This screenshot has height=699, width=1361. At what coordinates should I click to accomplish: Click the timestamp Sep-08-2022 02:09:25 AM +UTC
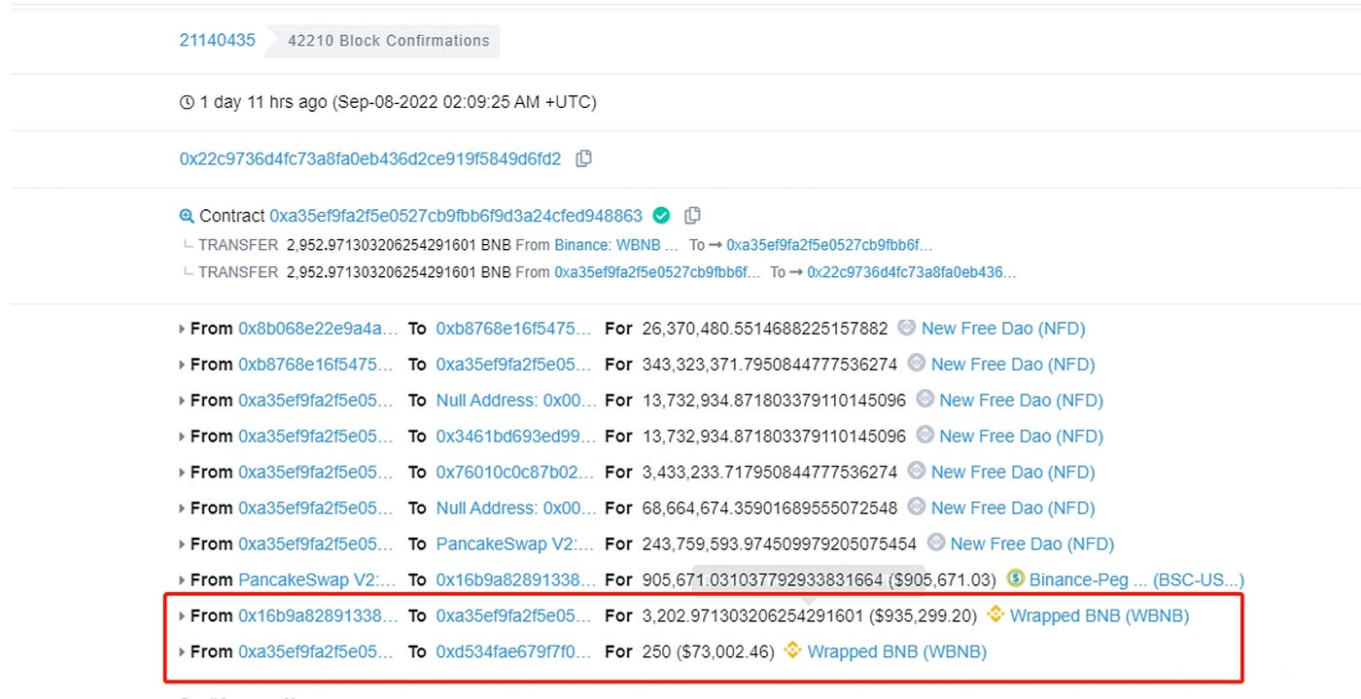tap(465, 102)
